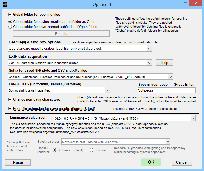204x171 pixels.
Task: Confirm settings with the OK button
Action: pyautogui.click(x=151, y=162)
